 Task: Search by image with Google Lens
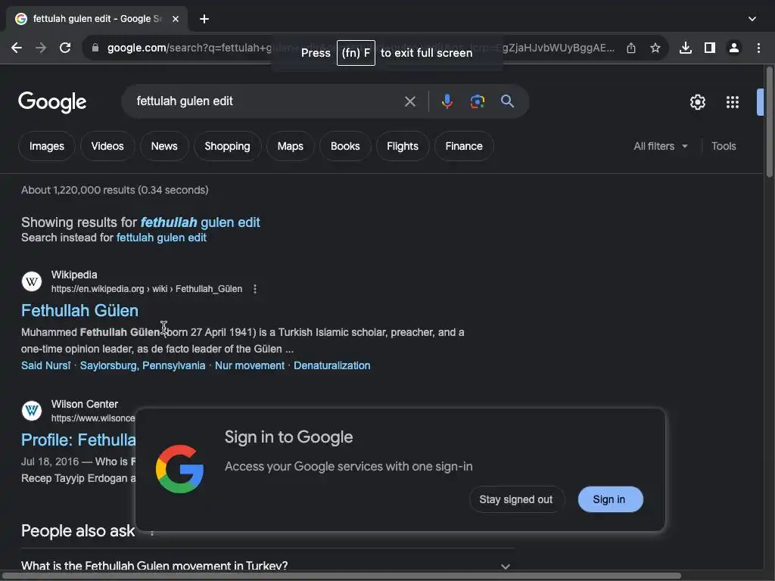tap(477, 101)
